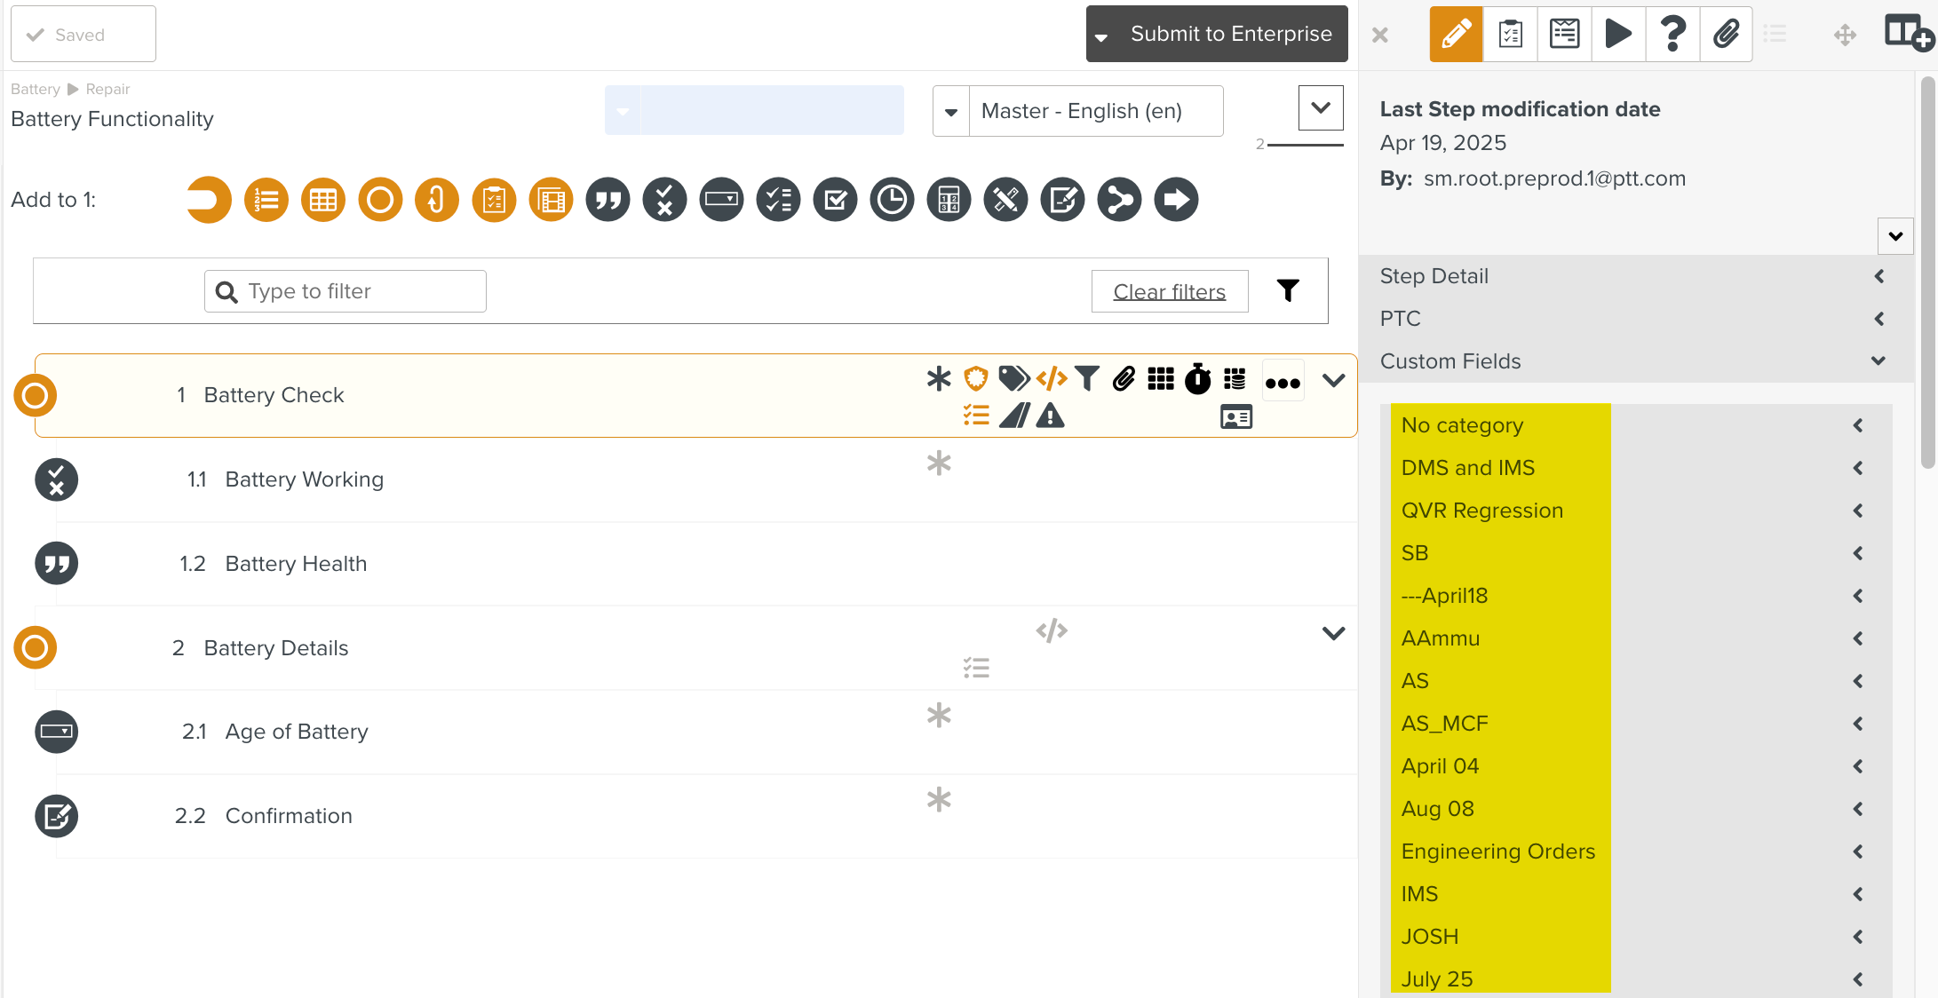Add a calculator step to step 1
The height and width of the screenshot is (998, 1938).
pyautogui.click(x=949, y=200)
